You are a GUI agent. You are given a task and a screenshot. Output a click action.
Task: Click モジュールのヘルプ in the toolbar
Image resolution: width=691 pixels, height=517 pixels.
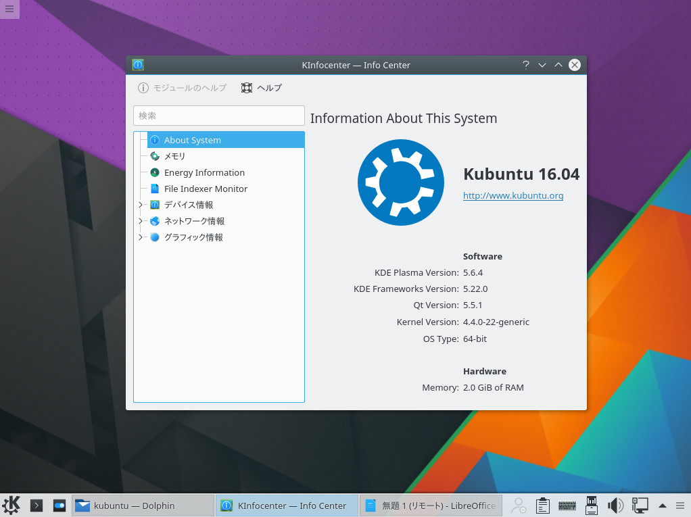(181, 88)
